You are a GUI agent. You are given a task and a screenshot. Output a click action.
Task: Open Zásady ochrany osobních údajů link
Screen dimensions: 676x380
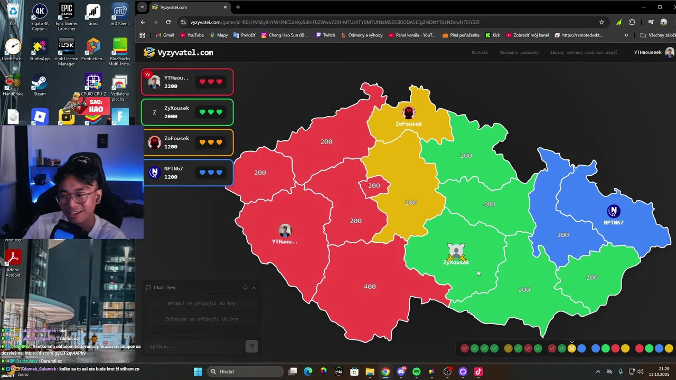tap(584, 52)
